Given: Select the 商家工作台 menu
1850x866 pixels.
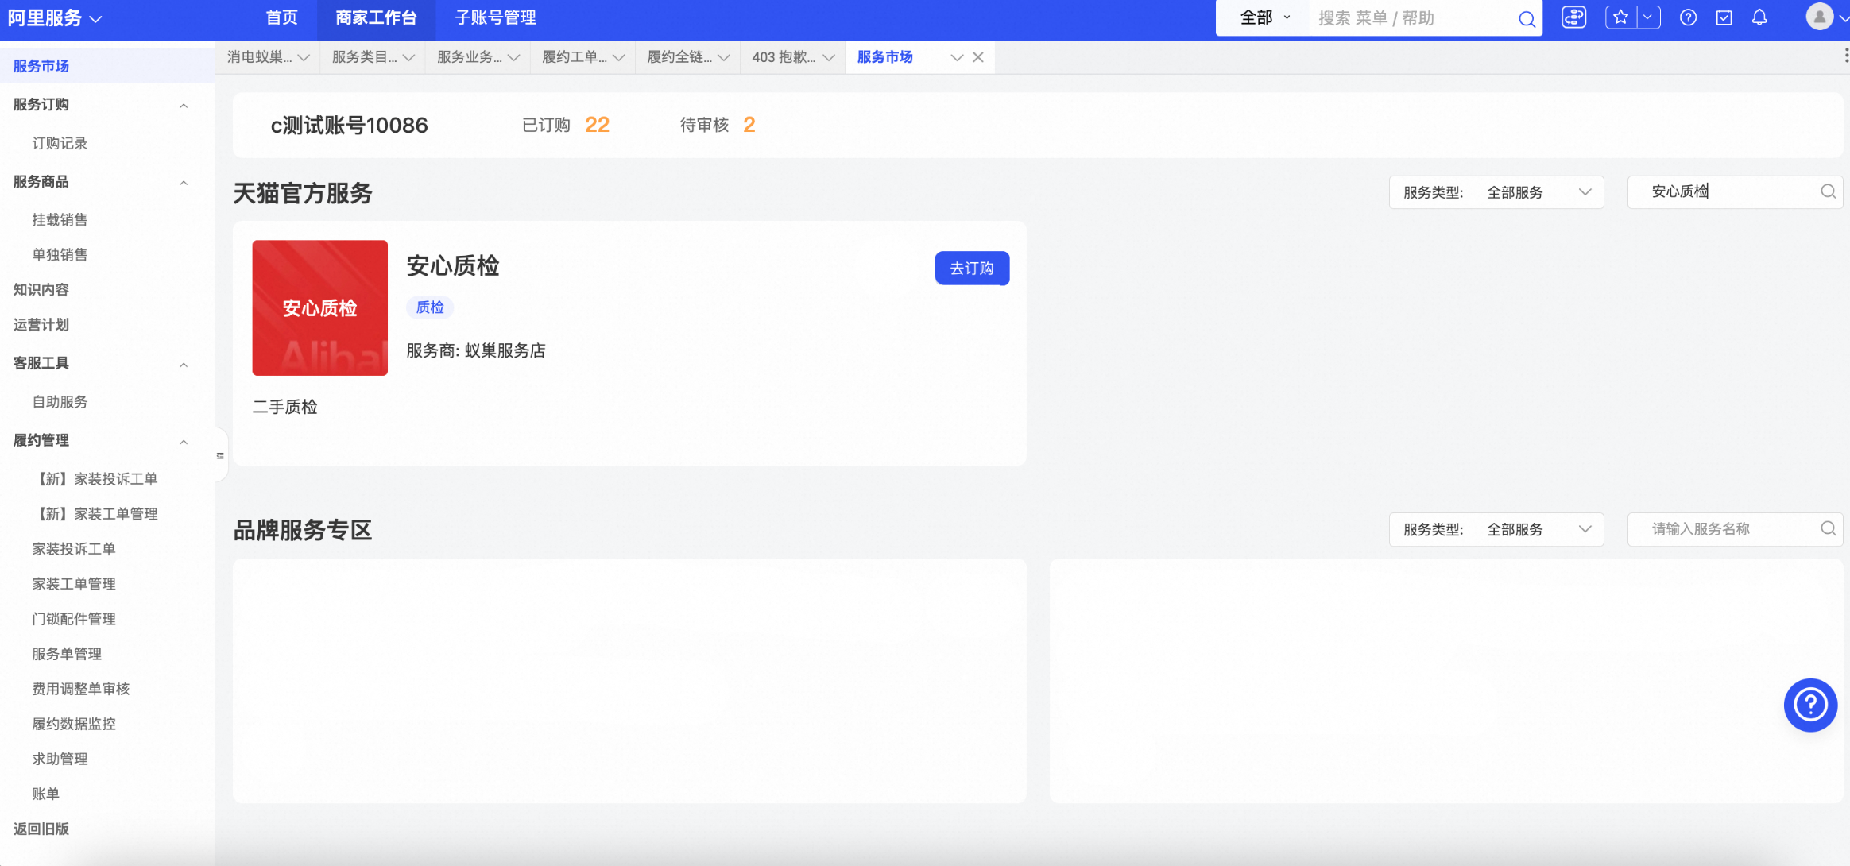Looking at the screenshot, I should coord(376,17).
